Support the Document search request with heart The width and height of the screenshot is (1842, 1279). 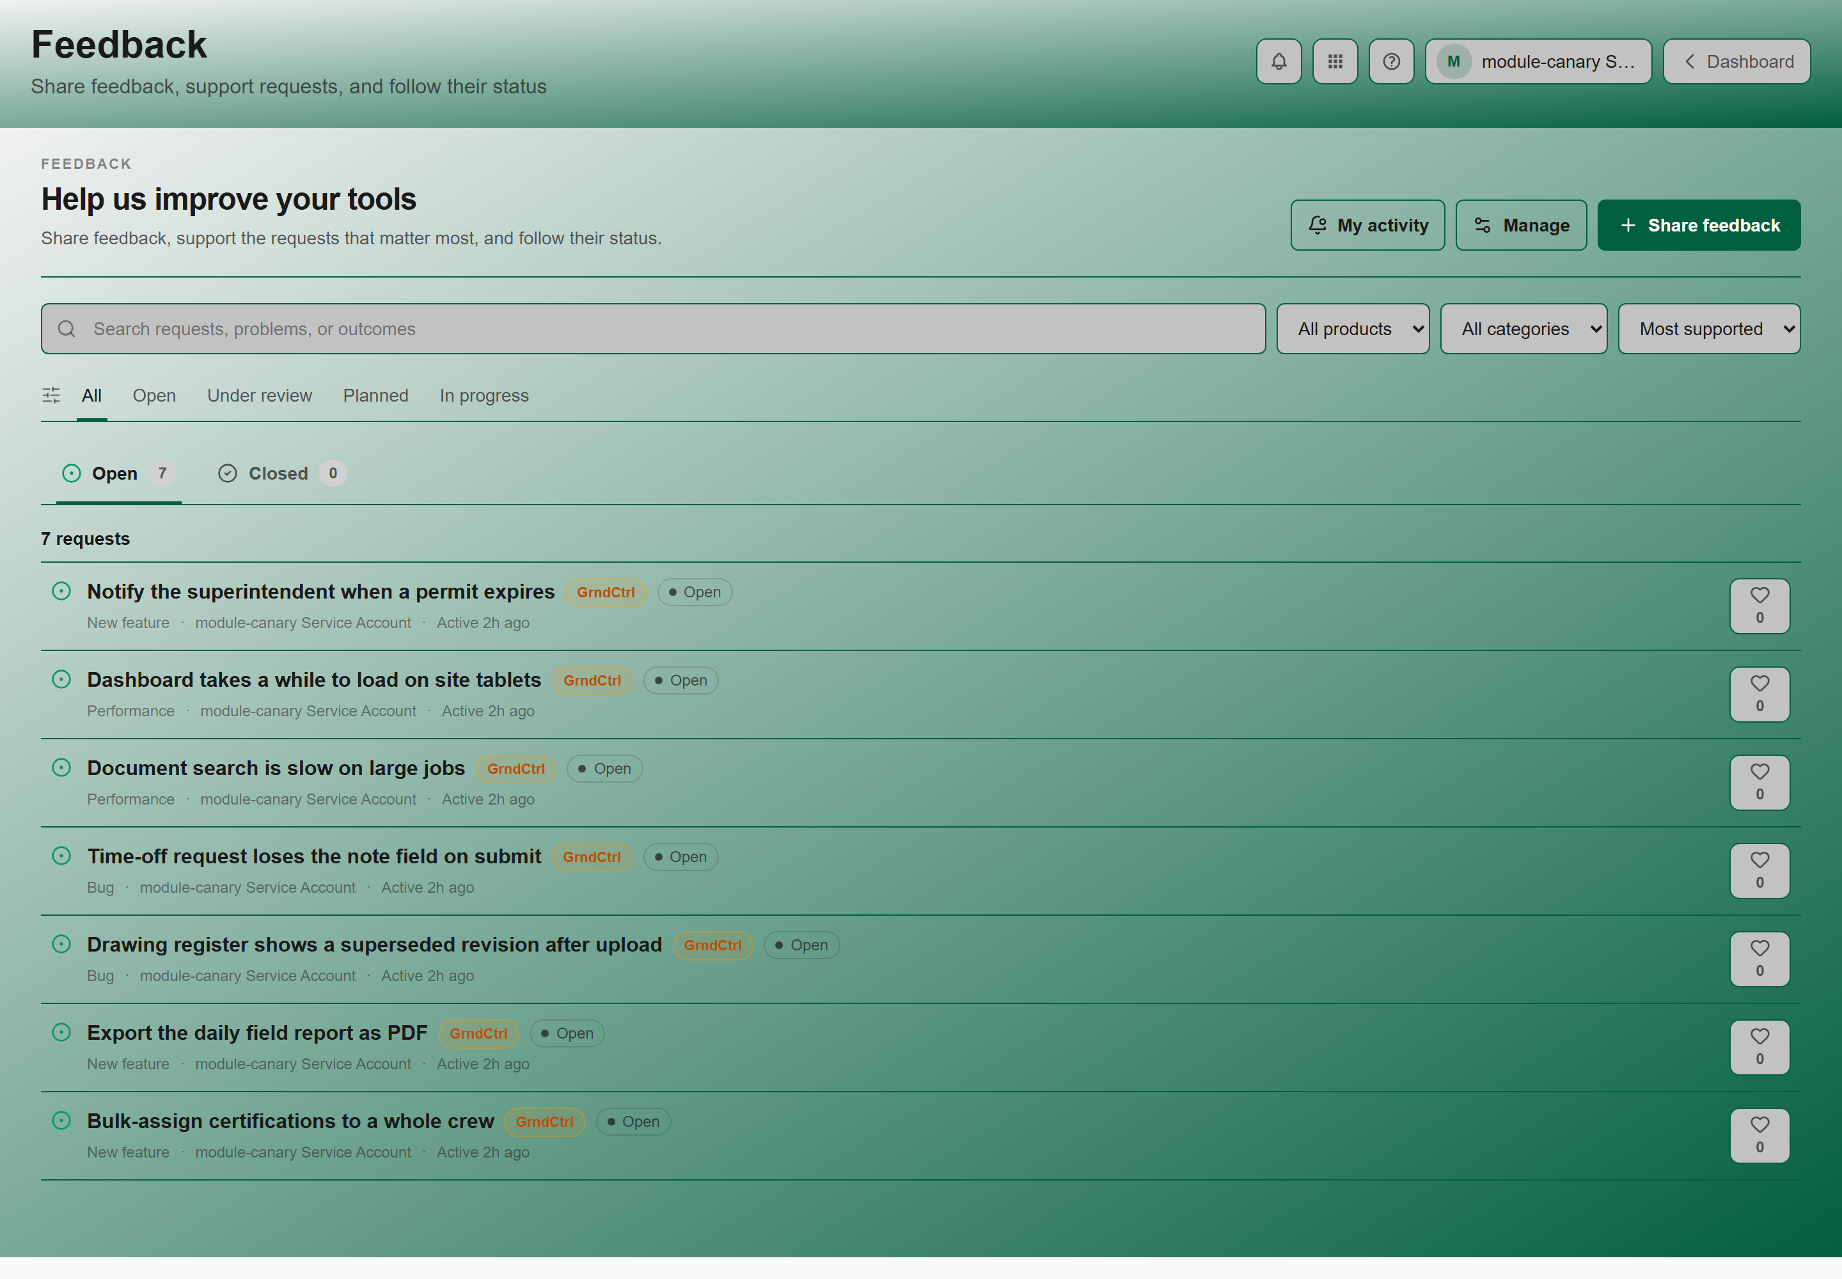[x=1759, y=782]
